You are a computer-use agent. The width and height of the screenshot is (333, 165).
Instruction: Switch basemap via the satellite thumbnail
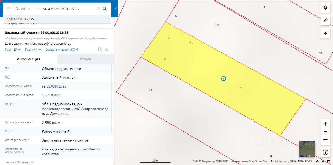click(x=307, y=149)
